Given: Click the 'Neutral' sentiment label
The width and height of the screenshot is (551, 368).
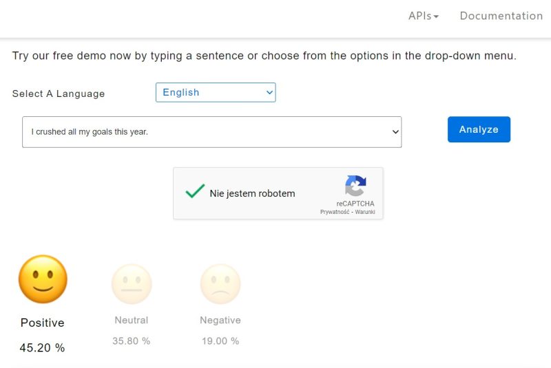Looking at the screenshot, I should pyautogui.click(x=132, y=320).
